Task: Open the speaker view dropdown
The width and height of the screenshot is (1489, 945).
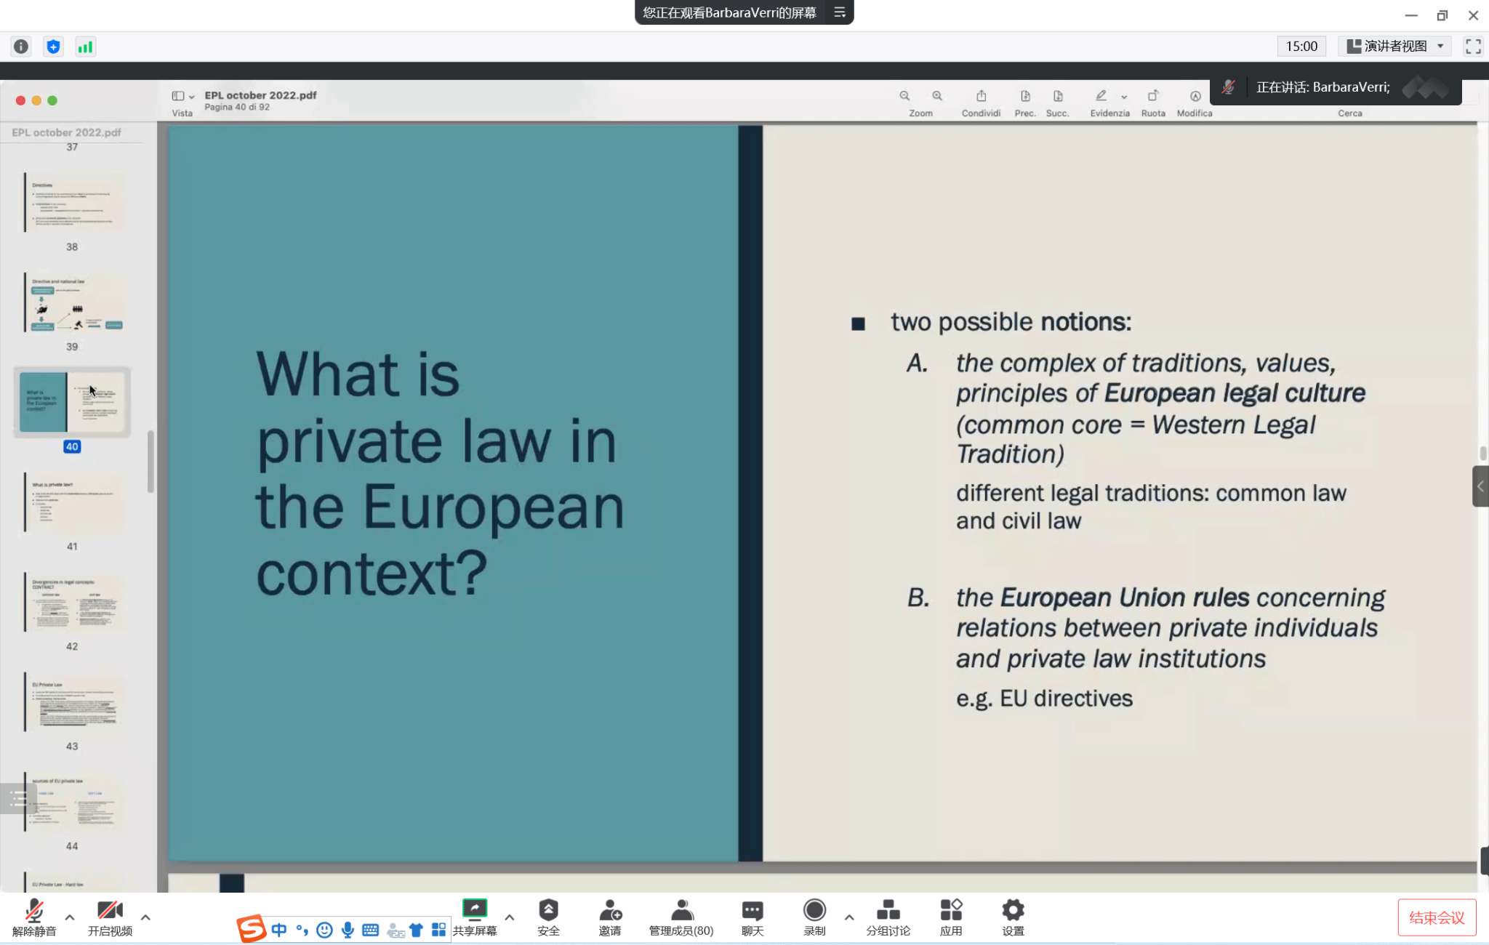Action: point(1394,47)
